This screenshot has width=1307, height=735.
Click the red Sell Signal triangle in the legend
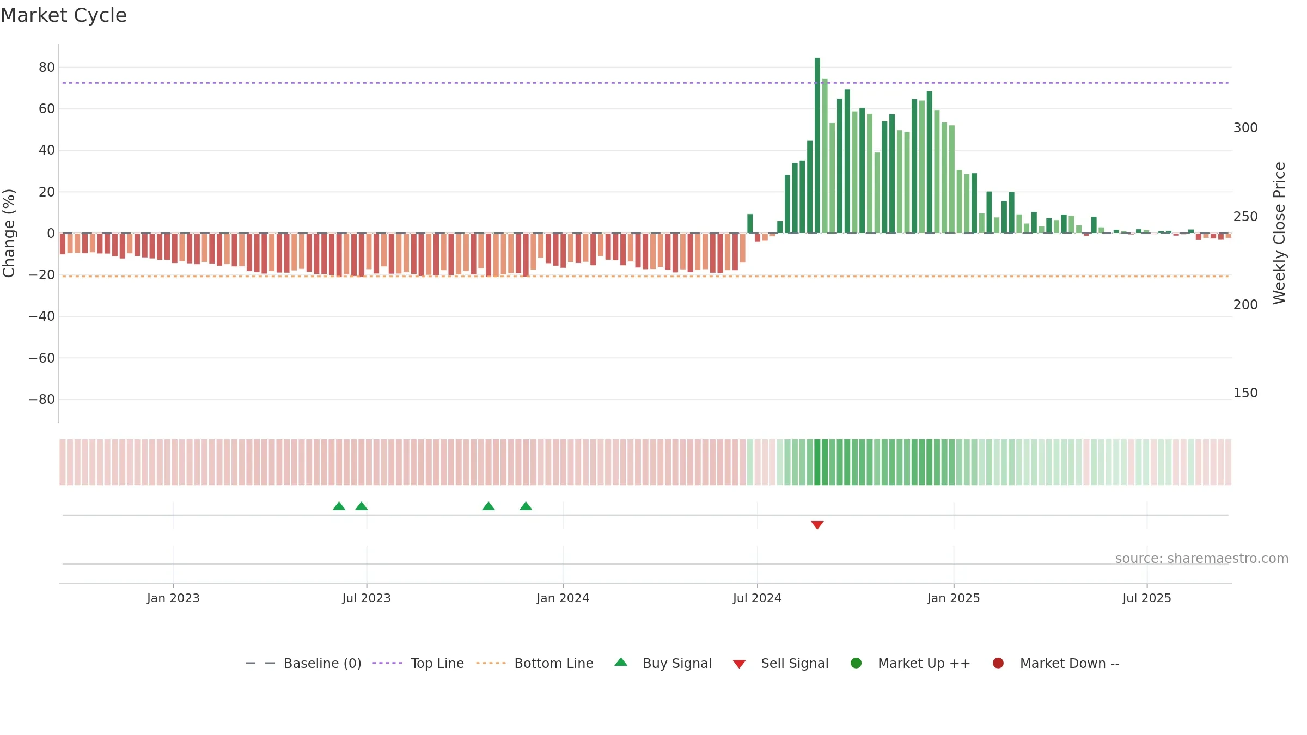pyautogui.click(x=739, y=664)
